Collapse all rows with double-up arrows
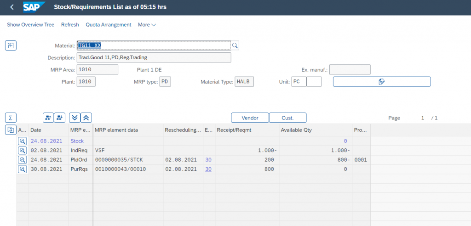The width and height of the screenshot is (471, 226). coord(86,118)
